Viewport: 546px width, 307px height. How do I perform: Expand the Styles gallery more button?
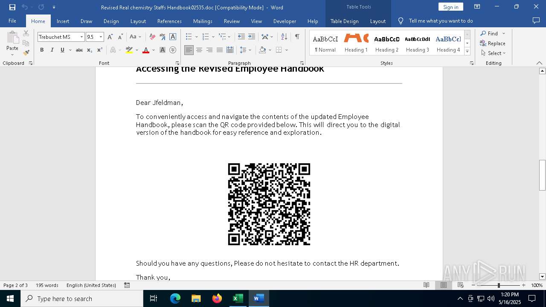pos(468,52)
